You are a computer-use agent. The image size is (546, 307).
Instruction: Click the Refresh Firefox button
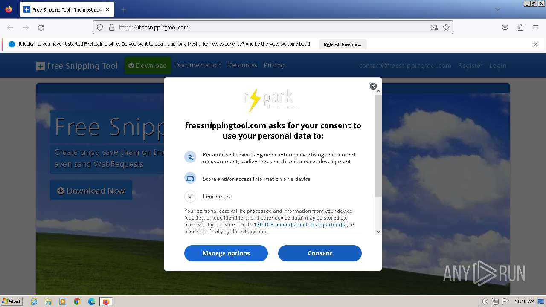343,44
